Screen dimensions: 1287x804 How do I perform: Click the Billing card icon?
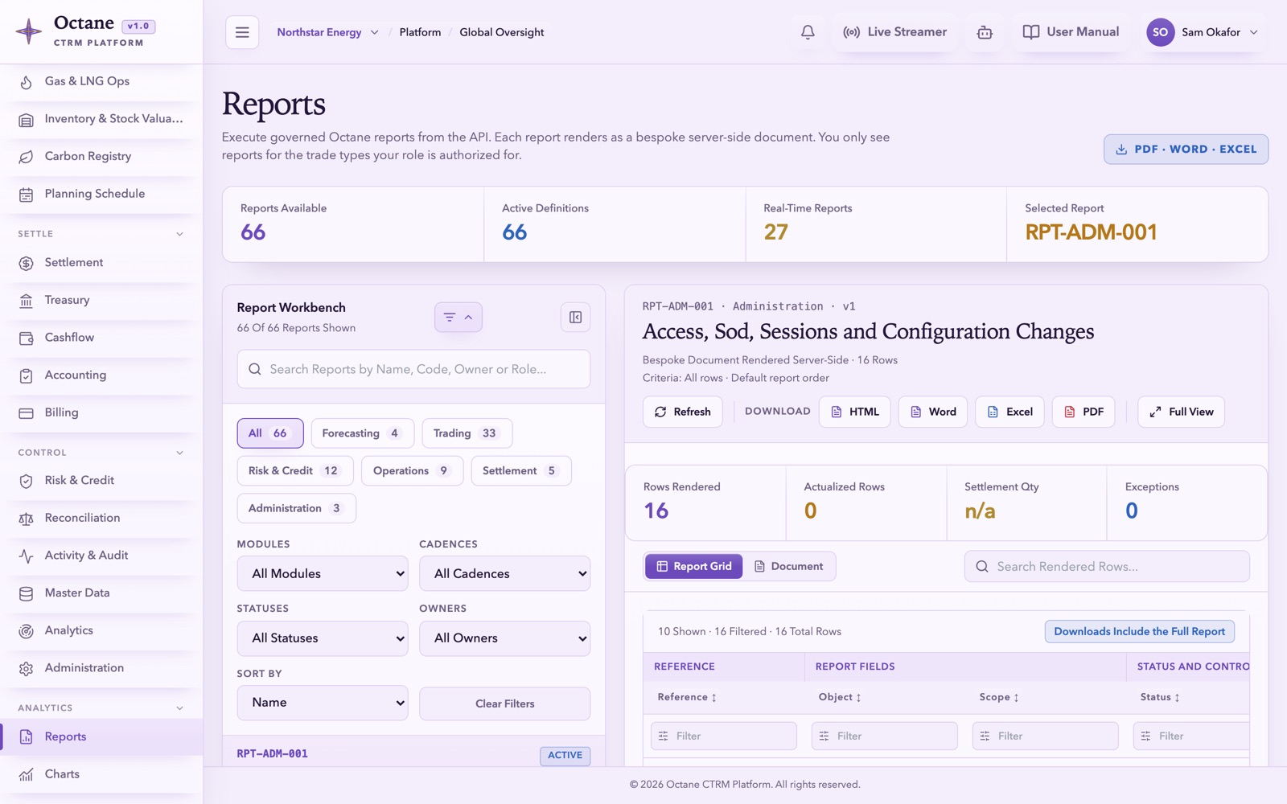tap(26, 412)
